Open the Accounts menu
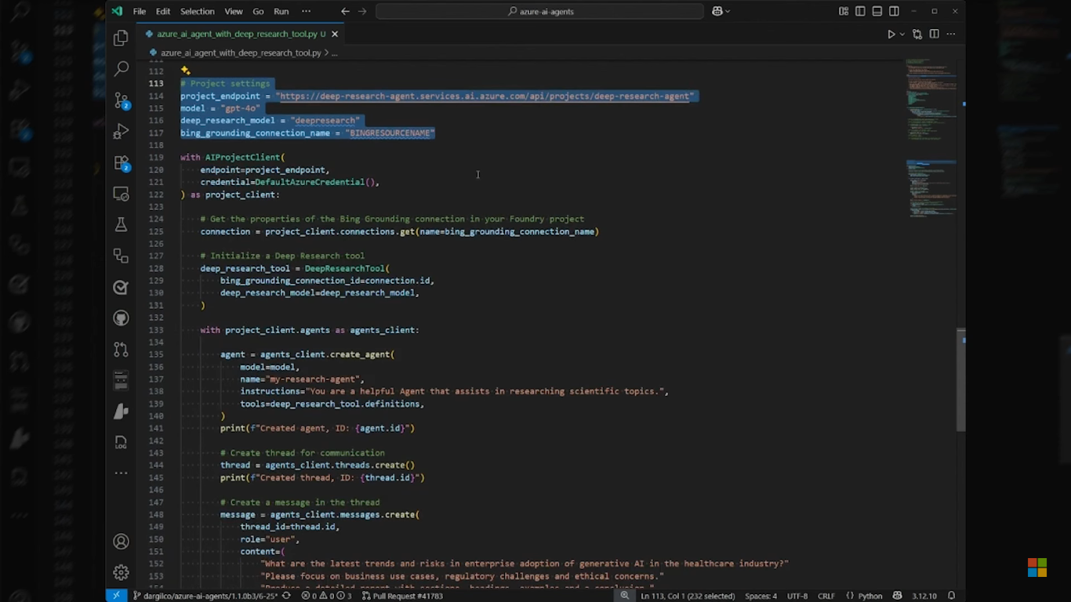This screenshot has width=1071, height=602. point(121,542)
